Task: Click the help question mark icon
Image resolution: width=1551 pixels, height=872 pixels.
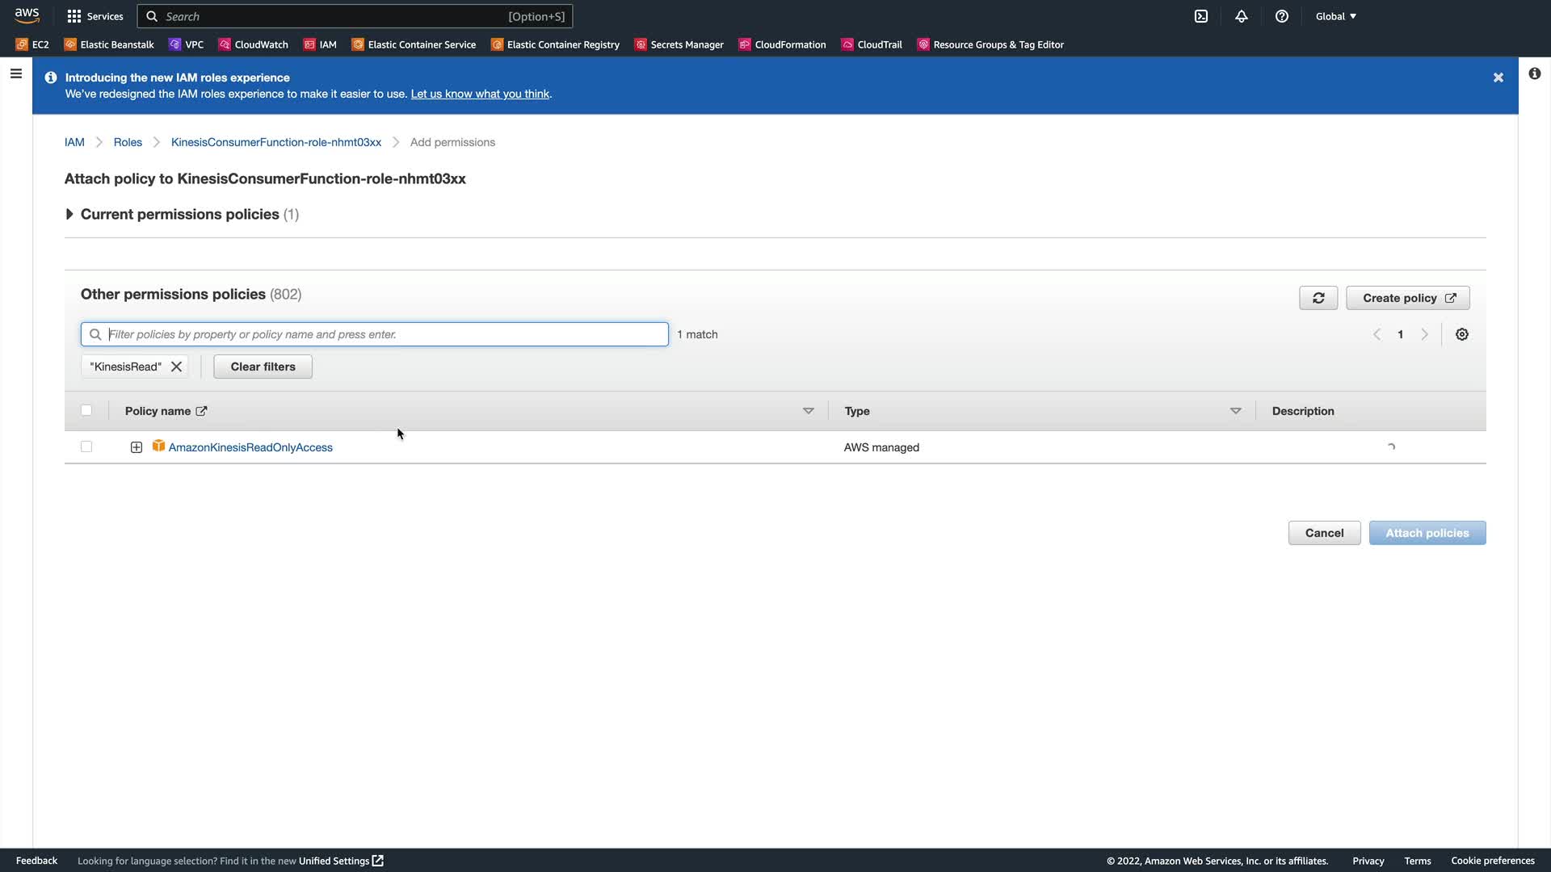Action: (x=1282, y=16)
